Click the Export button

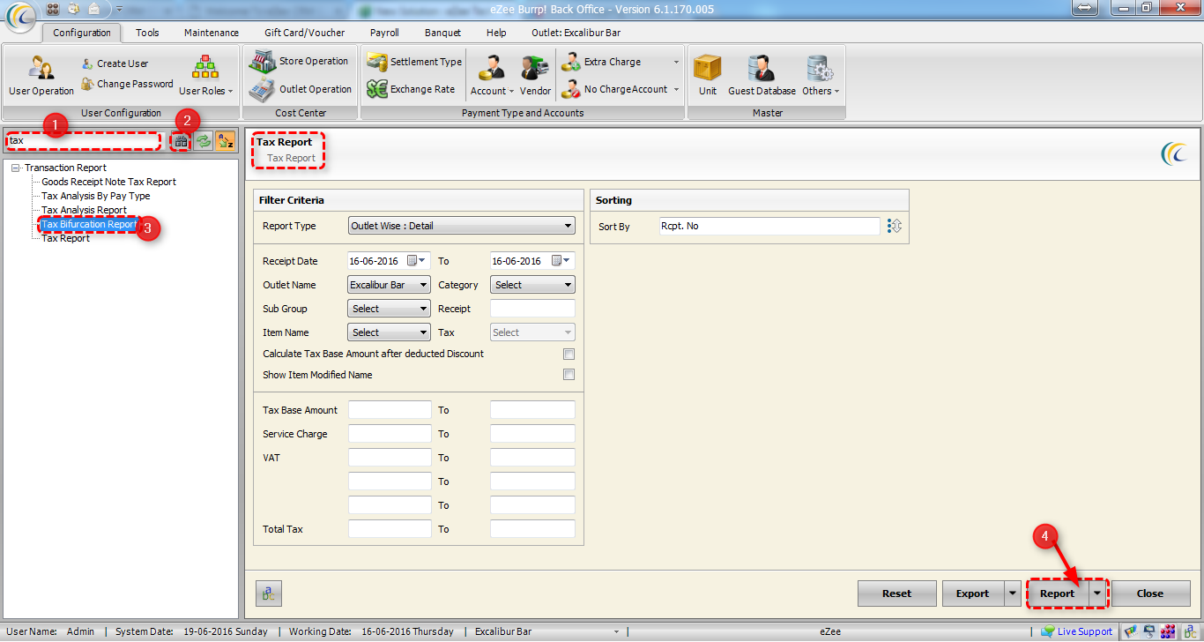[x=973, y=593]
